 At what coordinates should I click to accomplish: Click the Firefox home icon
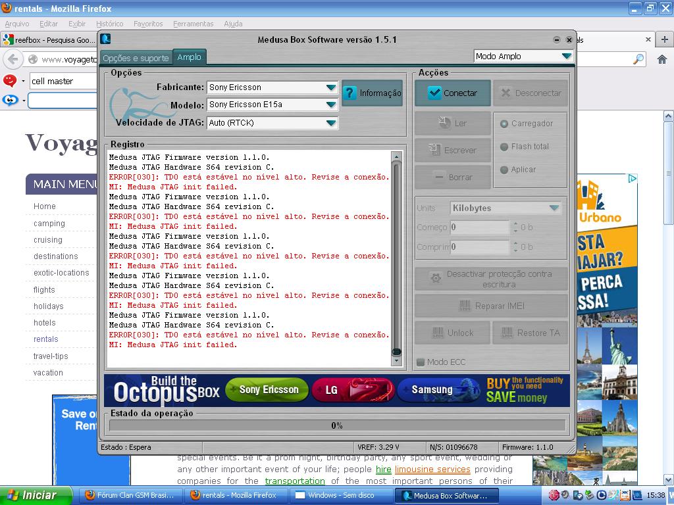point(662,59)
